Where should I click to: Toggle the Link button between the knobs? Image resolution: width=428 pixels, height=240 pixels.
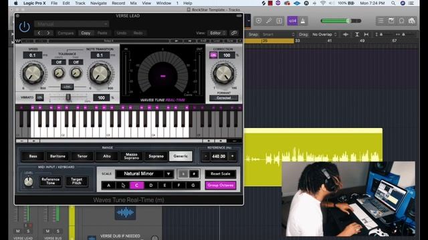67,87
